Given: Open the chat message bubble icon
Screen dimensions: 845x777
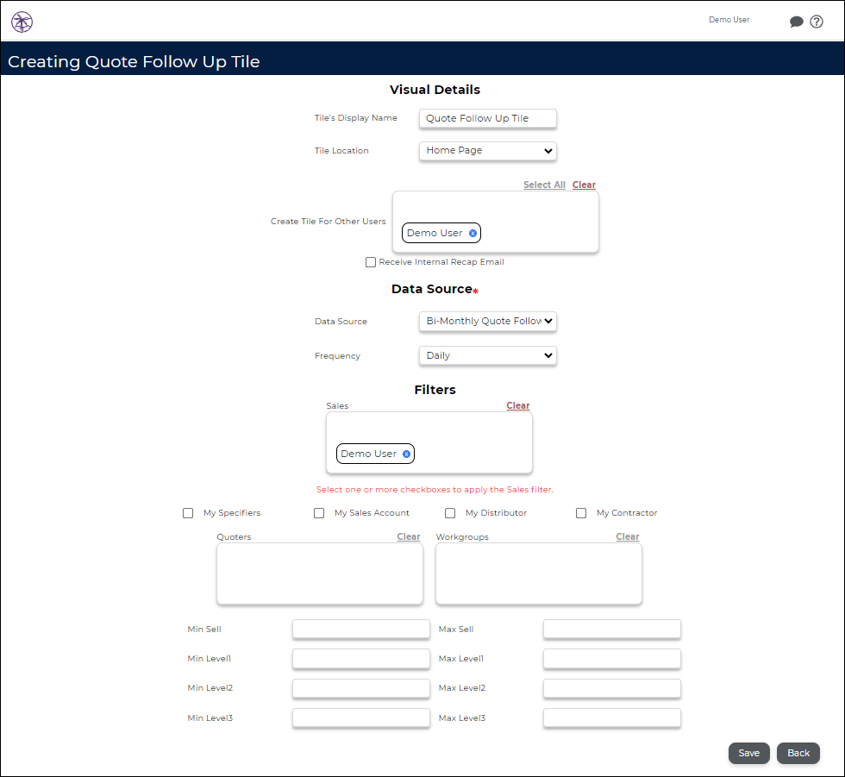Looking at the screenshot, I should click(x=797, y=22).
